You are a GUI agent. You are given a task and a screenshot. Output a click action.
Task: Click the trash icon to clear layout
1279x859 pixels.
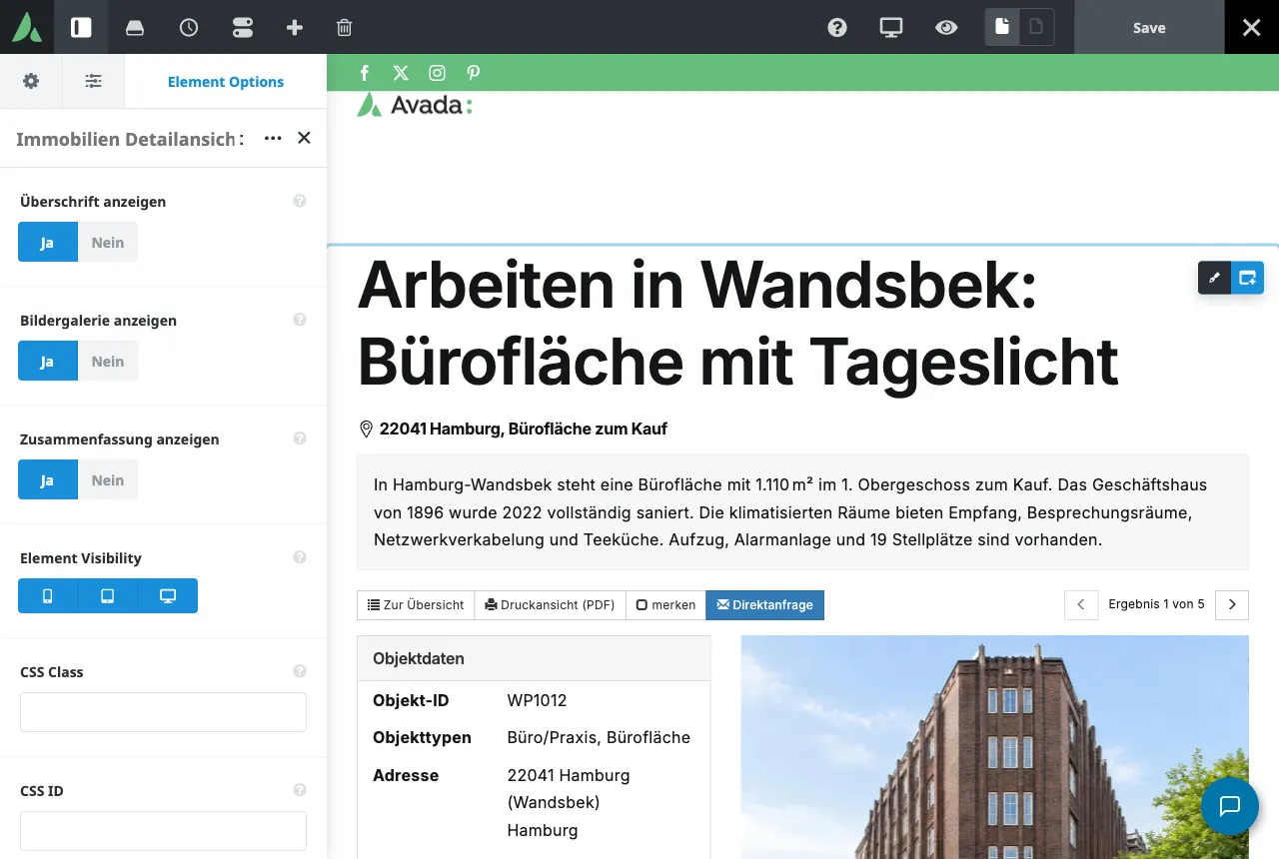tap(344, 28)
